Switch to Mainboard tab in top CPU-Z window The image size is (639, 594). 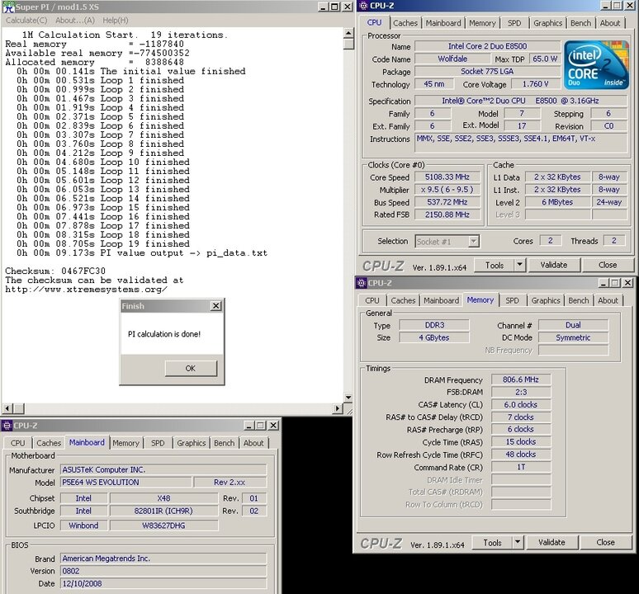click(443, 23)
